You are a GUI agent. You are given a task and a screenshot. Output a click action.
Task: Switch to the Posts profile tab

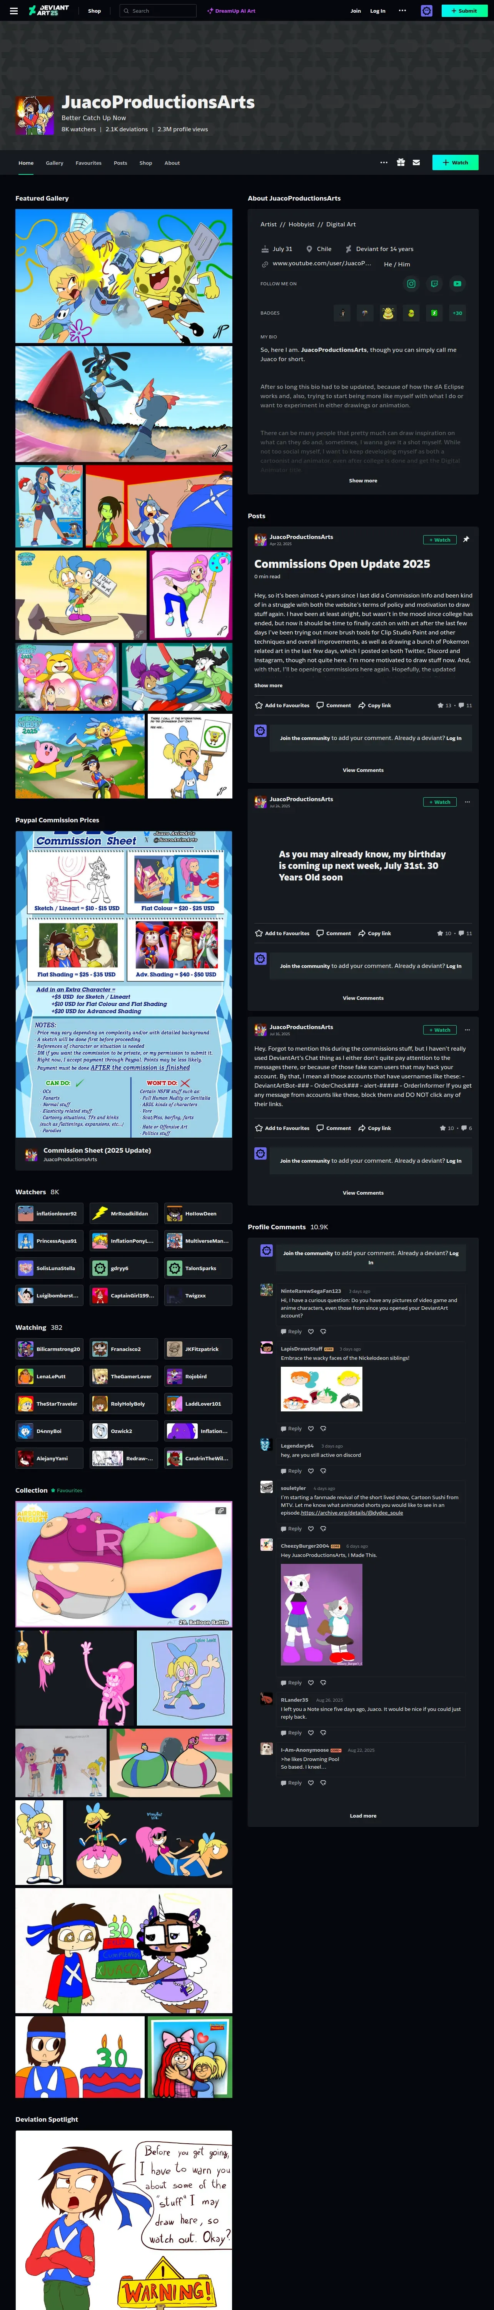120,163
